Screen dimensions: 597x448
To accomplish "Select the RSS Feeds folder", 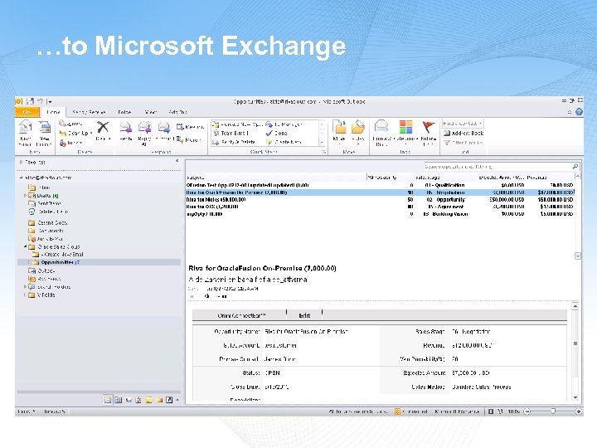I will 45,279.
